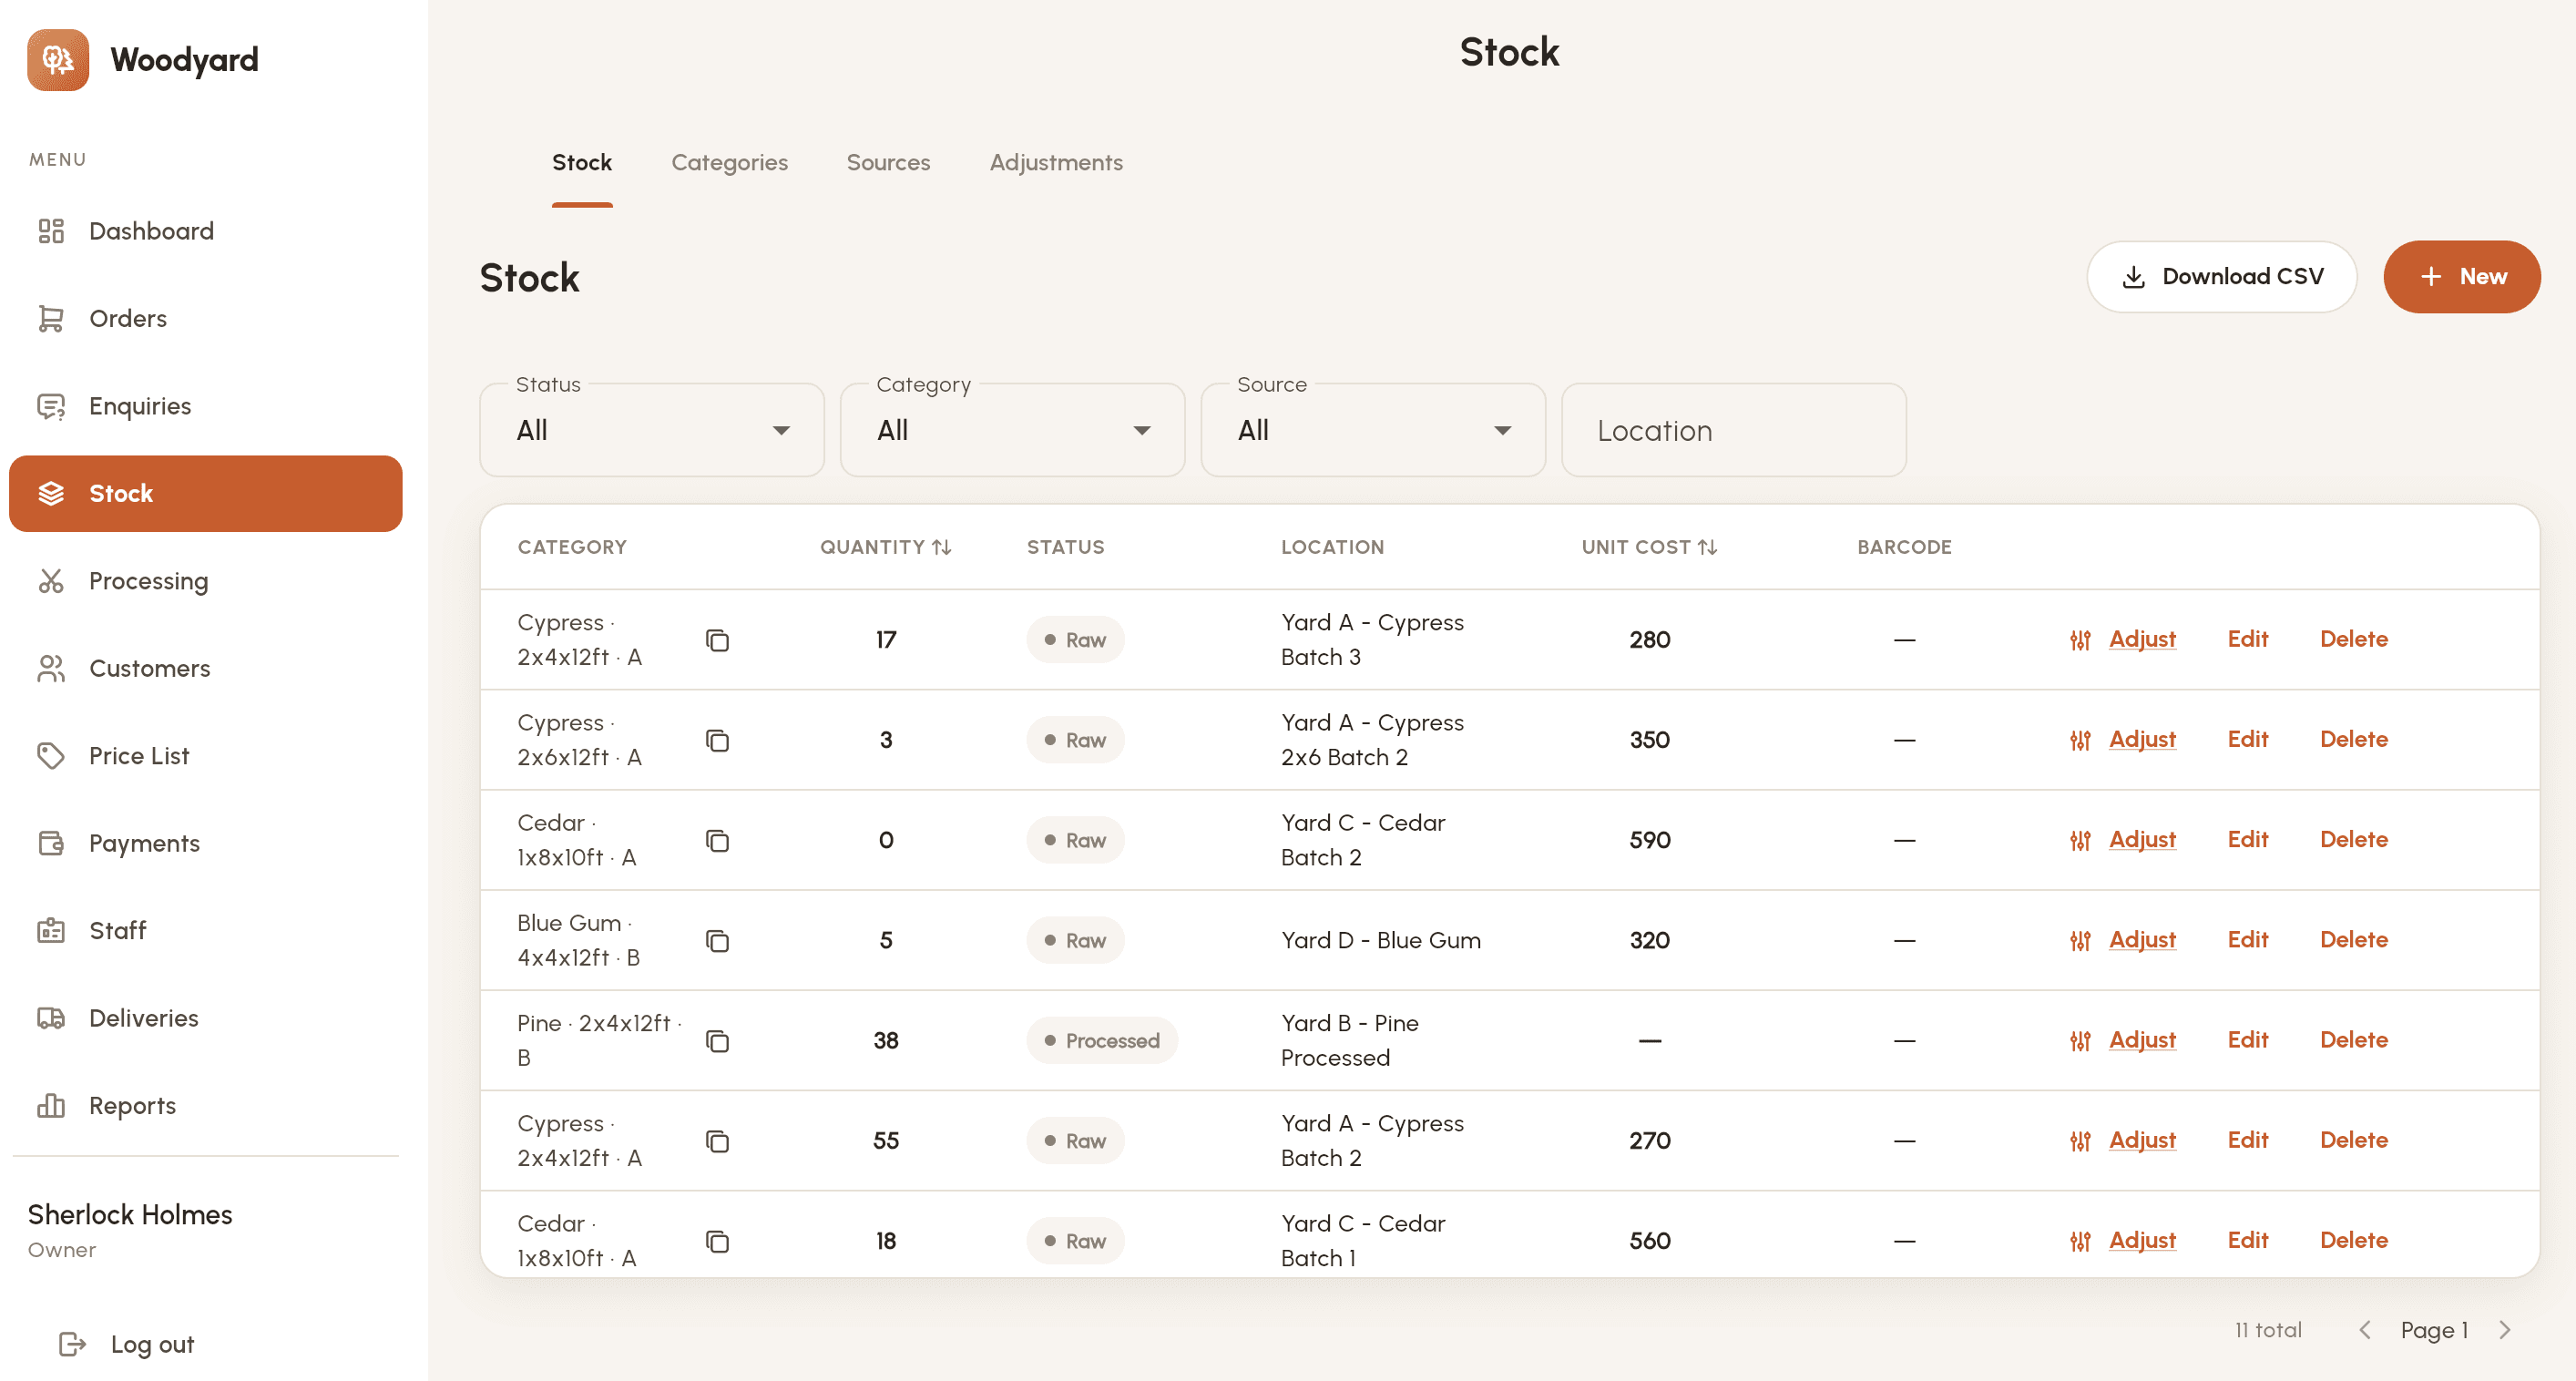
Task: Open Enquiries from the sidebar
Action: click(x=205, y=406)
